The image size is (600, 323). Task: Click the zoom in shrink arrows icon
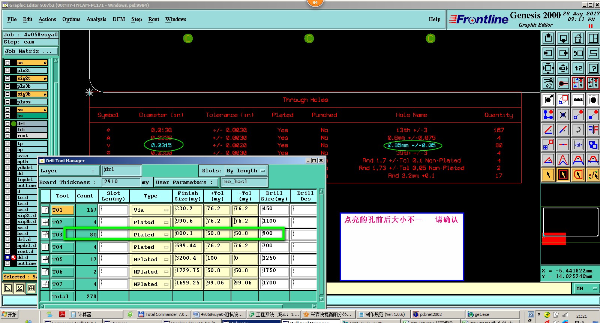[x=563, y=68]
